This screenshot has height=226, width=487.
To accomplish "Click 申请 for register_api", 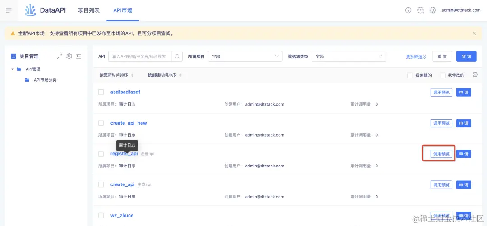I will click(x=464, y=154).
